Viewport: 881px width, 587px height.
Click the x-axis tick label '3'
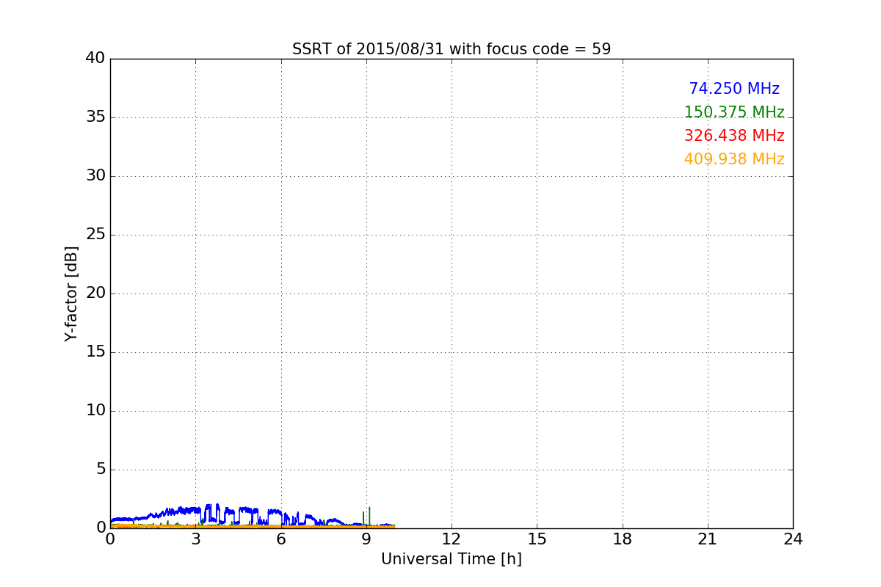(x=195, y=539)
